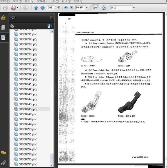Image resolution: width=167 pixels, height=168 pixels.
Task: Click the page number input field
Action: click(50, 8)
